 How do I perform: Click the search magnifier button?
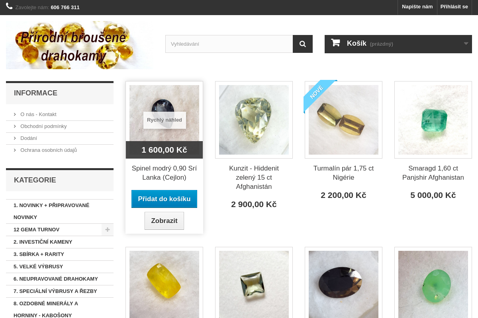[x=303, y=44]
